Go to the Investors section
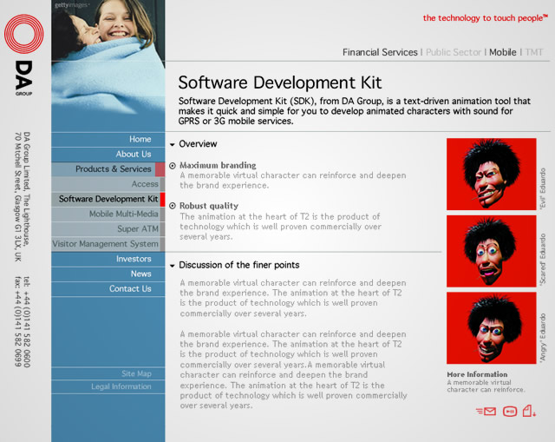 (108, 259)
